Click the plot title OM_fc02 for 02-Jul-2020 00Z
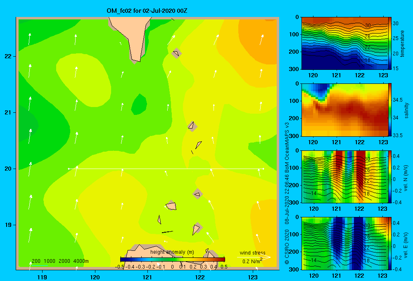 click(x=147, y=11)
